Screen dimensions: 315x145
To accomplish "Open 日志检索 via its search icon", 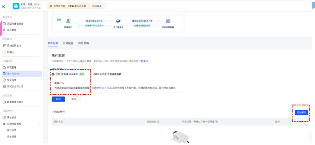I will click(x=4, y=118).
